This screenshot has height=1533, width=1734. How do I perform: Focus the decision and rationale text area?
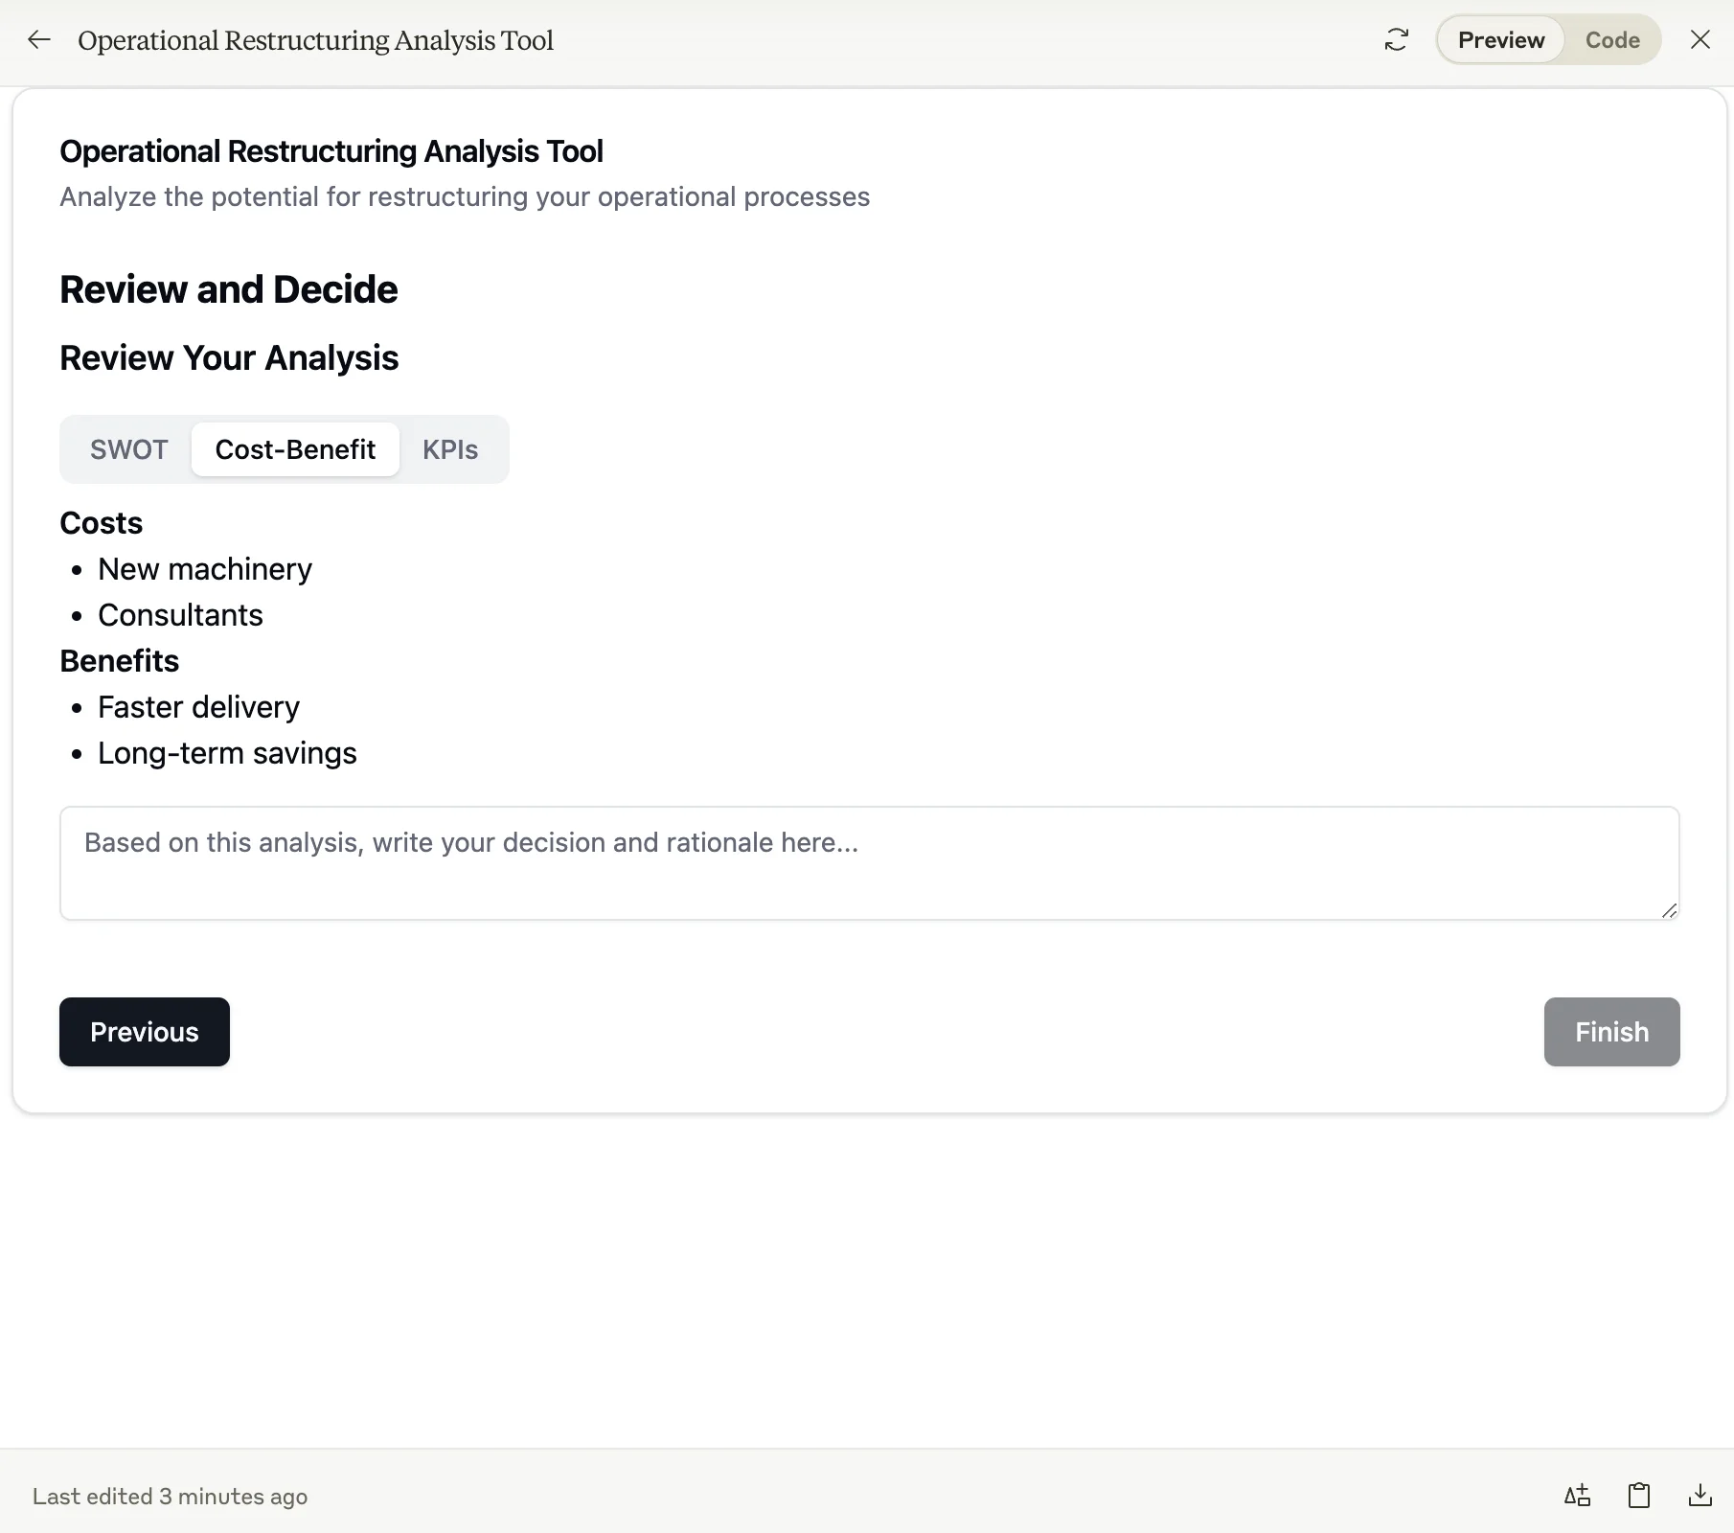pos(870,863)
